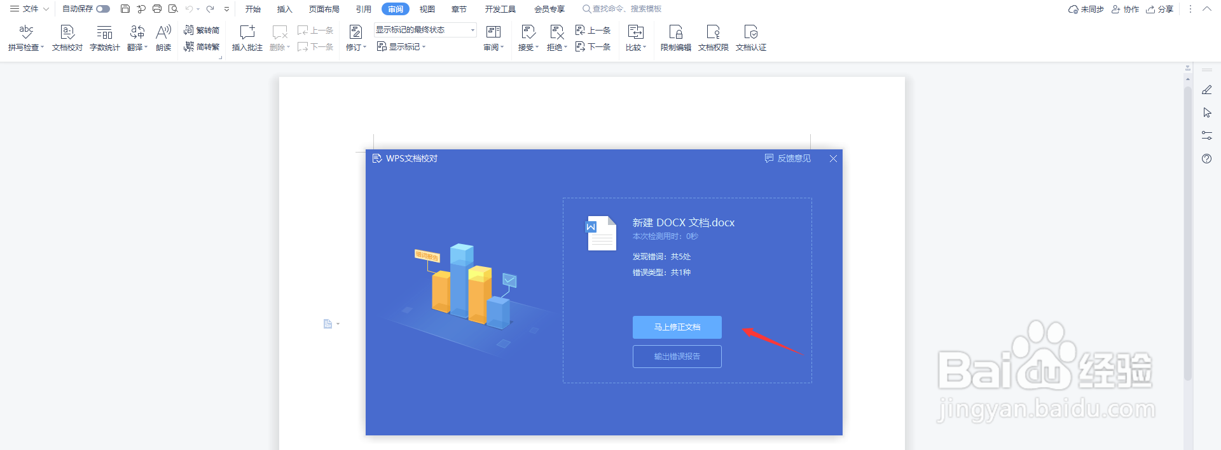
Task: Switch to the 会员专享 tab
Action: coord(549,9)
